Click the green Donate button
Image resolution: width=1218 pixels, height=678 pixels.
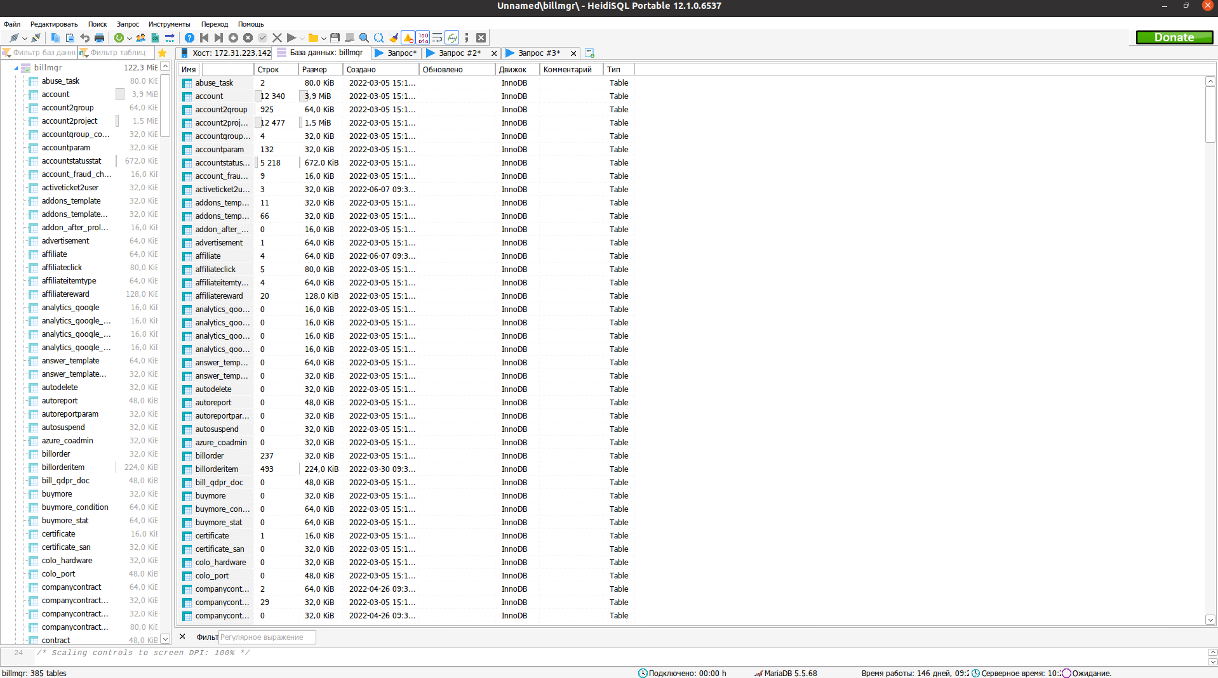click(1174, 37)
